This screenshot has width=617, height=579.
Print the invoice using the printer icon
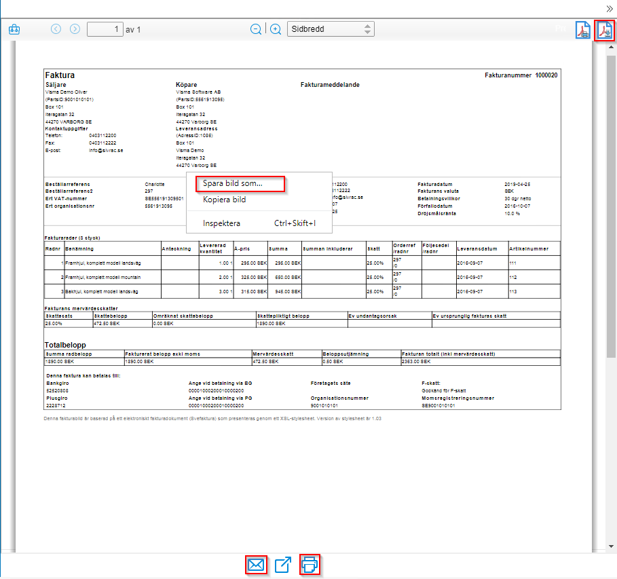tap(310, 564)
